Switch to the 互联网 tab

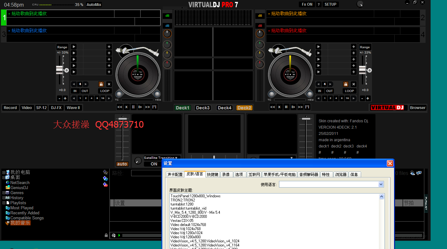click(254, 174)
